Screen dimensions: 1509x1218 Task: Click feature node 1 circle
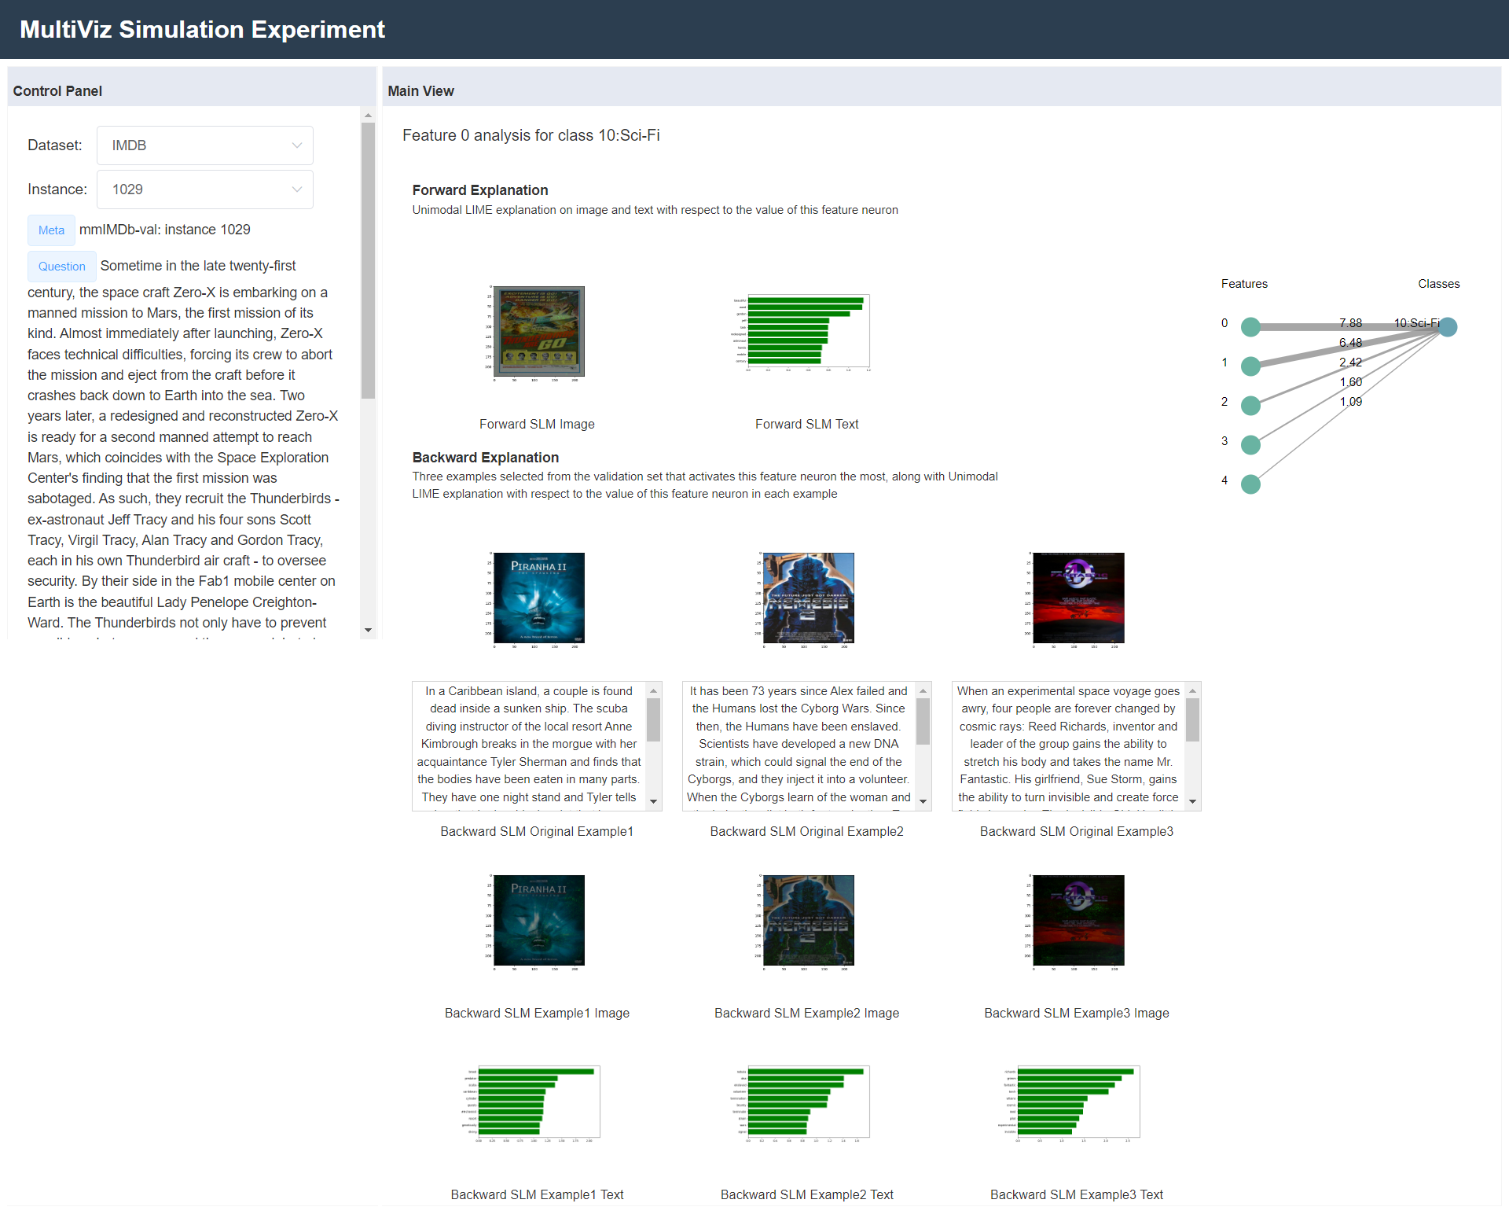[1250, 366]
